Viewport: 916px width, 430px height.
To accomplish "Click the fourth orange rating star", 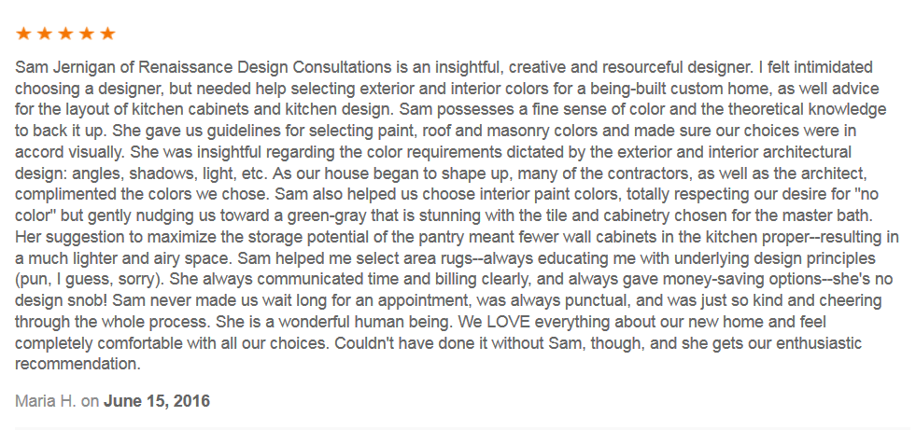I will (87, 34).
